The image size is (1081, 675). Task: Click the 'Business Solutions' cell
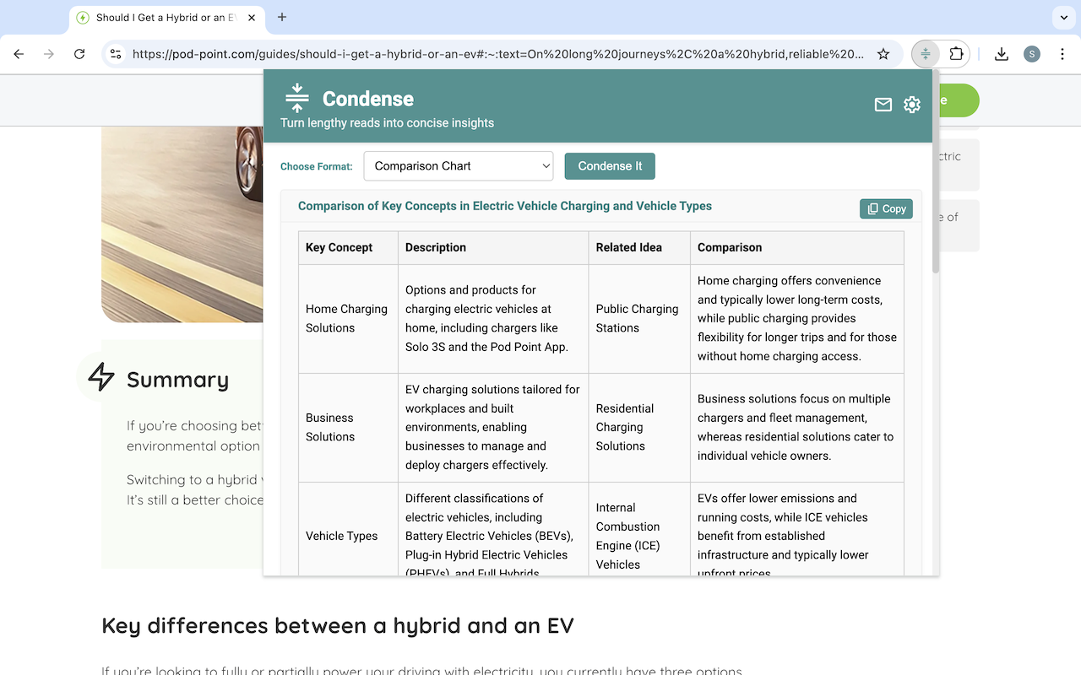[x=348, y=428]
